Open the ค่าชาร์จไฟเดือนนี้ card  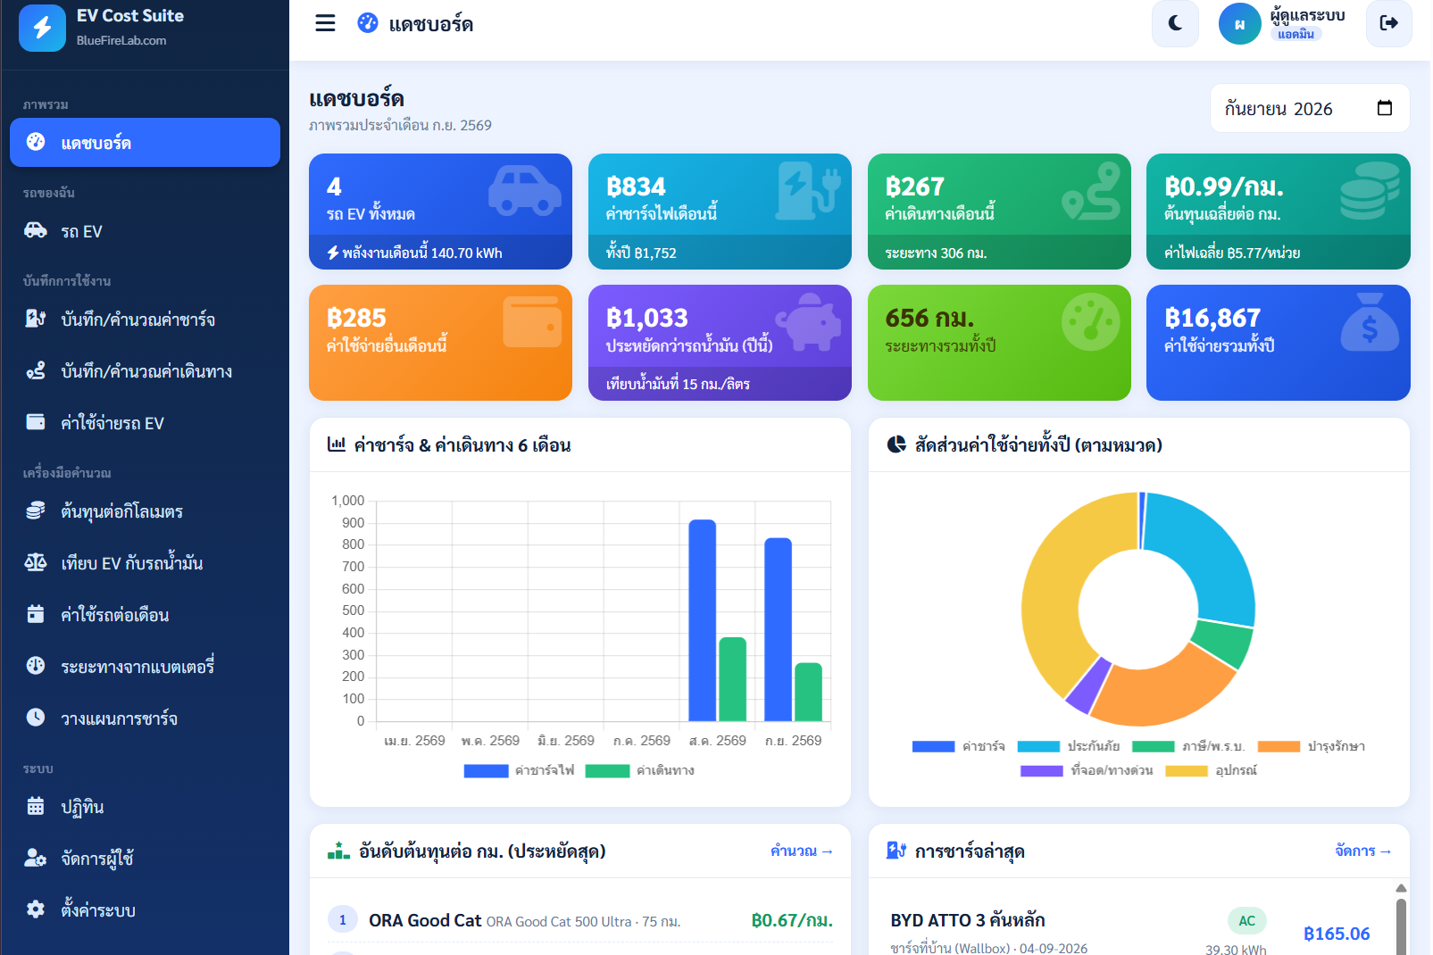pos(720,212)
